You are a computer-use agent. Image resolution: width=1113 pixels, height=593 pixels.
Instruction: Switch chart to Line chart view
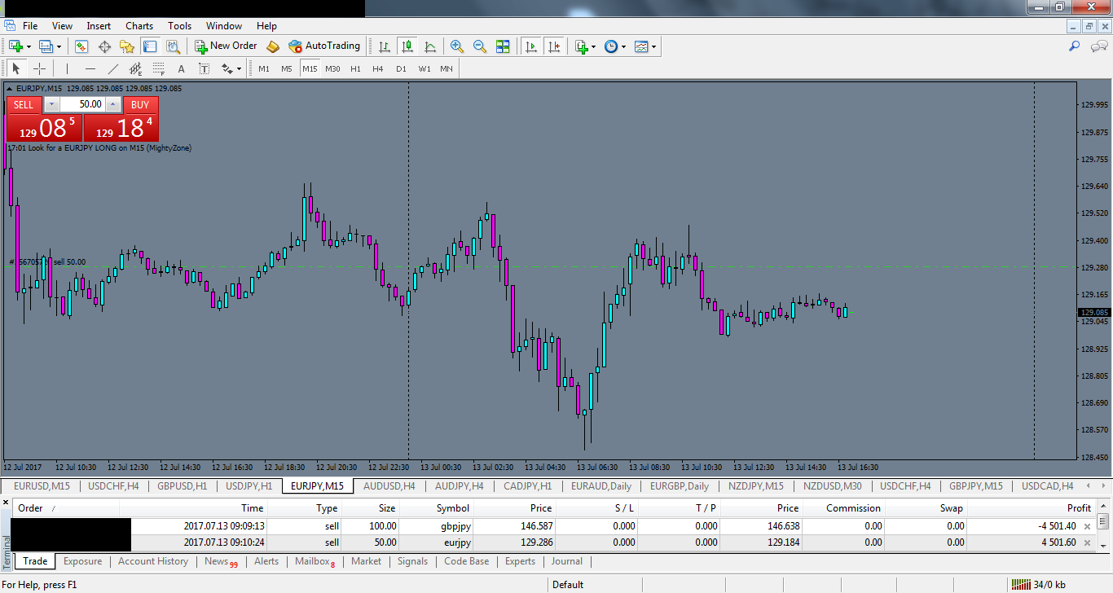(430, 46)
